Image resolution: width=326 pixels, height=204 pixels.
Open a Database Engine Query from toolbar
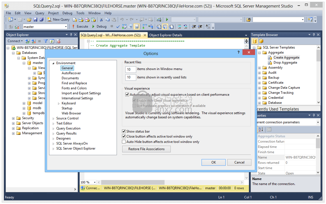coord(75,20)
